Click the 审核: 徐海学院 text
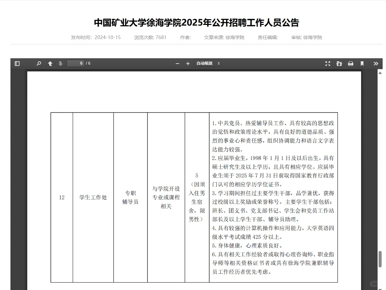 pyautogui.click(x=307, y=37)
